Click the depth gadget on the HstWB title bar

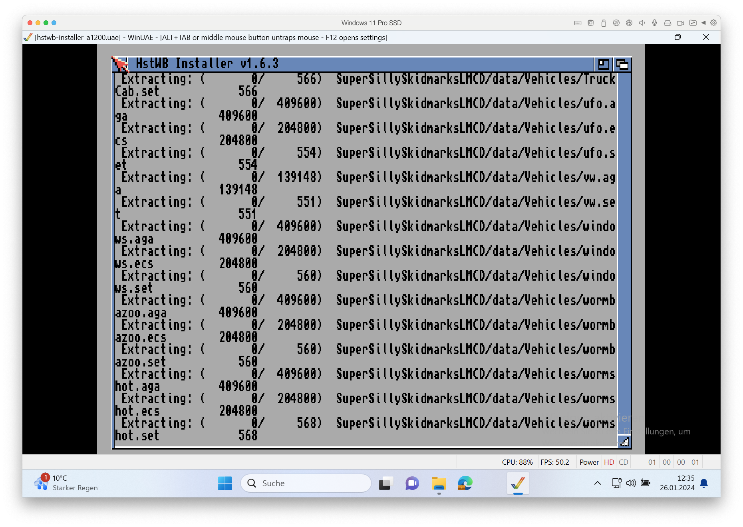coord(623,64)
